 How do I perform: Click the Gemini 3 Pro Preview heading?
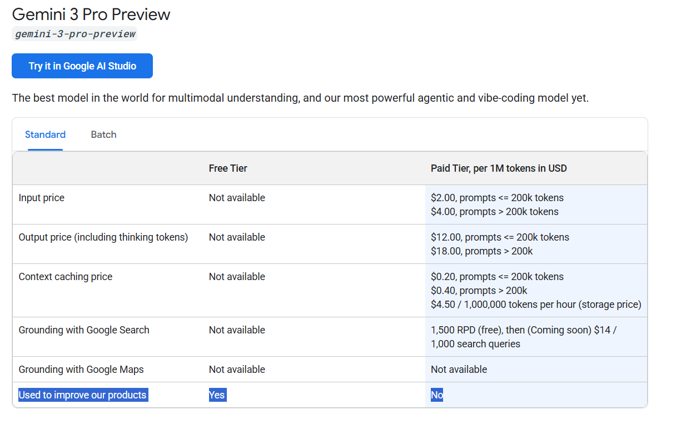(91, 14)
